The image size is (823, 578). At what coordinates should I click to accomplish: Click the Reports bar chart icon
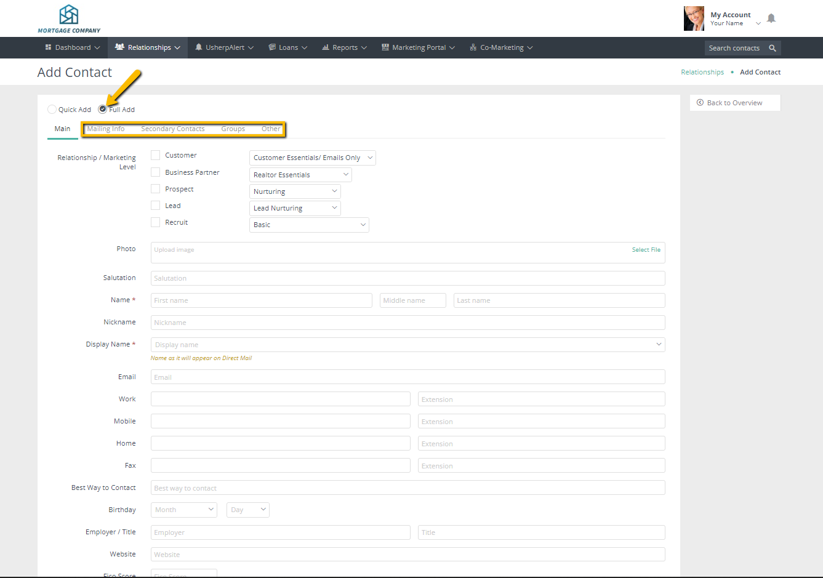(326, 47)
